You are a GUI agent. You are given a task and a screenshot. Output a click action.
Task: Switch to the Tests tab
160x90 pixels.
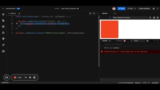(115, 13)
